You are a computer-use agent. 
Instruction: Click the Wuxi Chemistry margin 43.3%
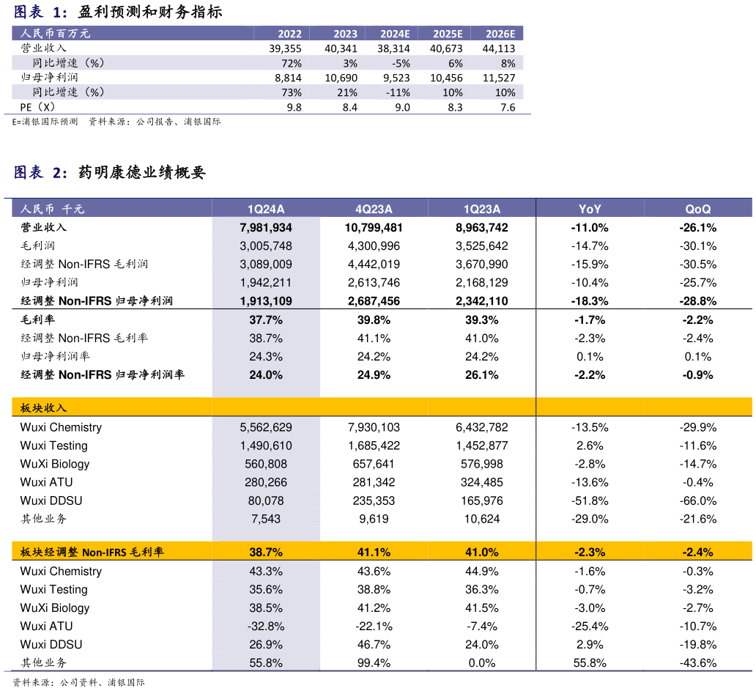266,571
